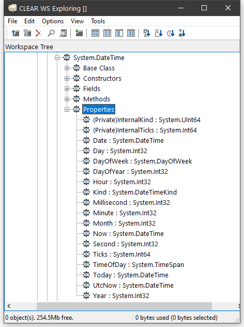Screen dimensions: 244x327
Task: Select the UtcNow : System.DateTime property
Action: tap(133, 285)
